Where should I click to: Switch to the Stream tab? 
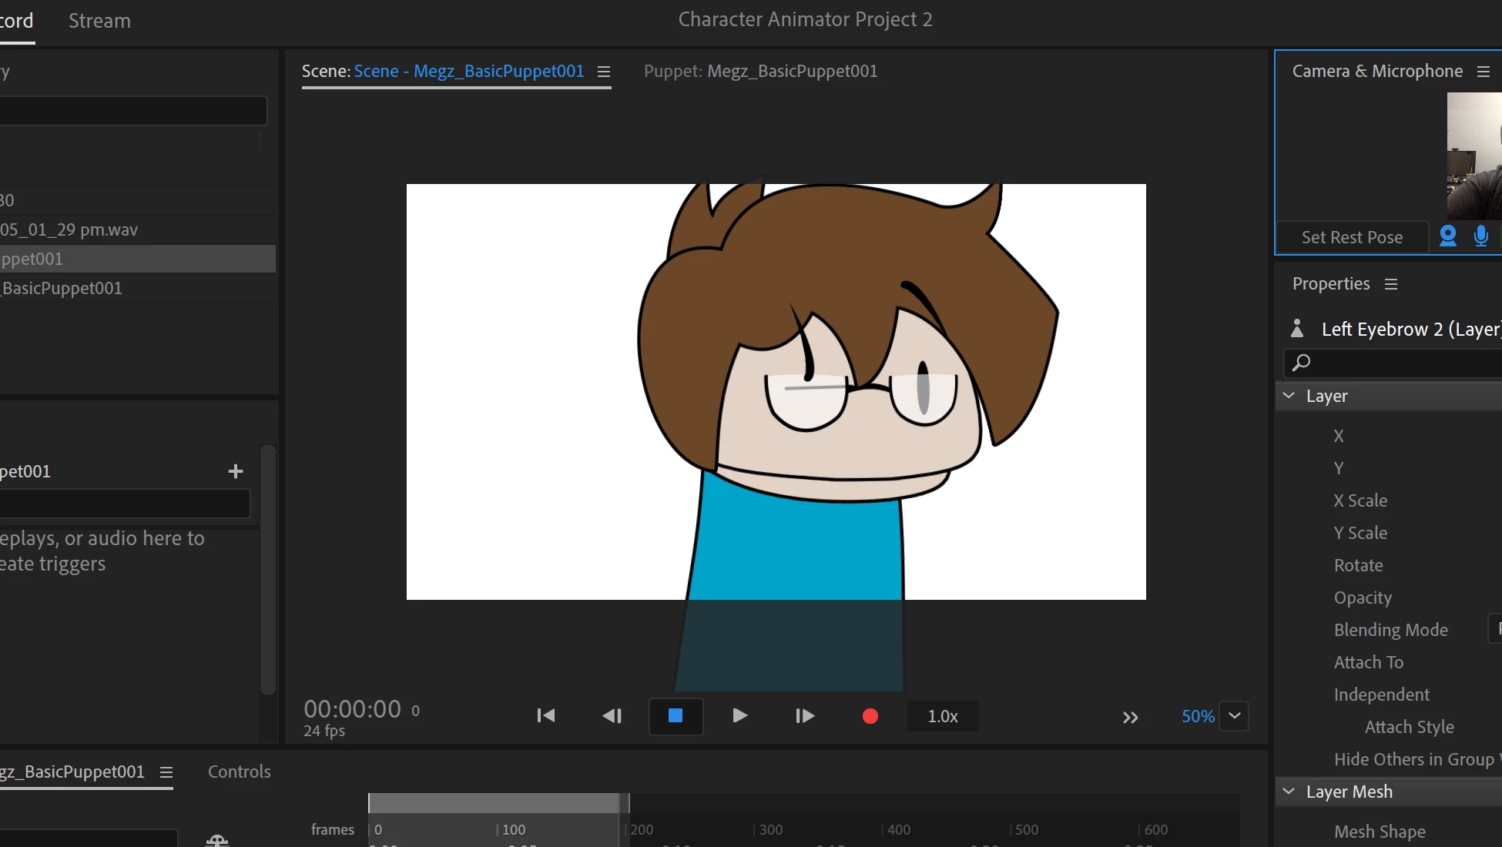point(99,21)
